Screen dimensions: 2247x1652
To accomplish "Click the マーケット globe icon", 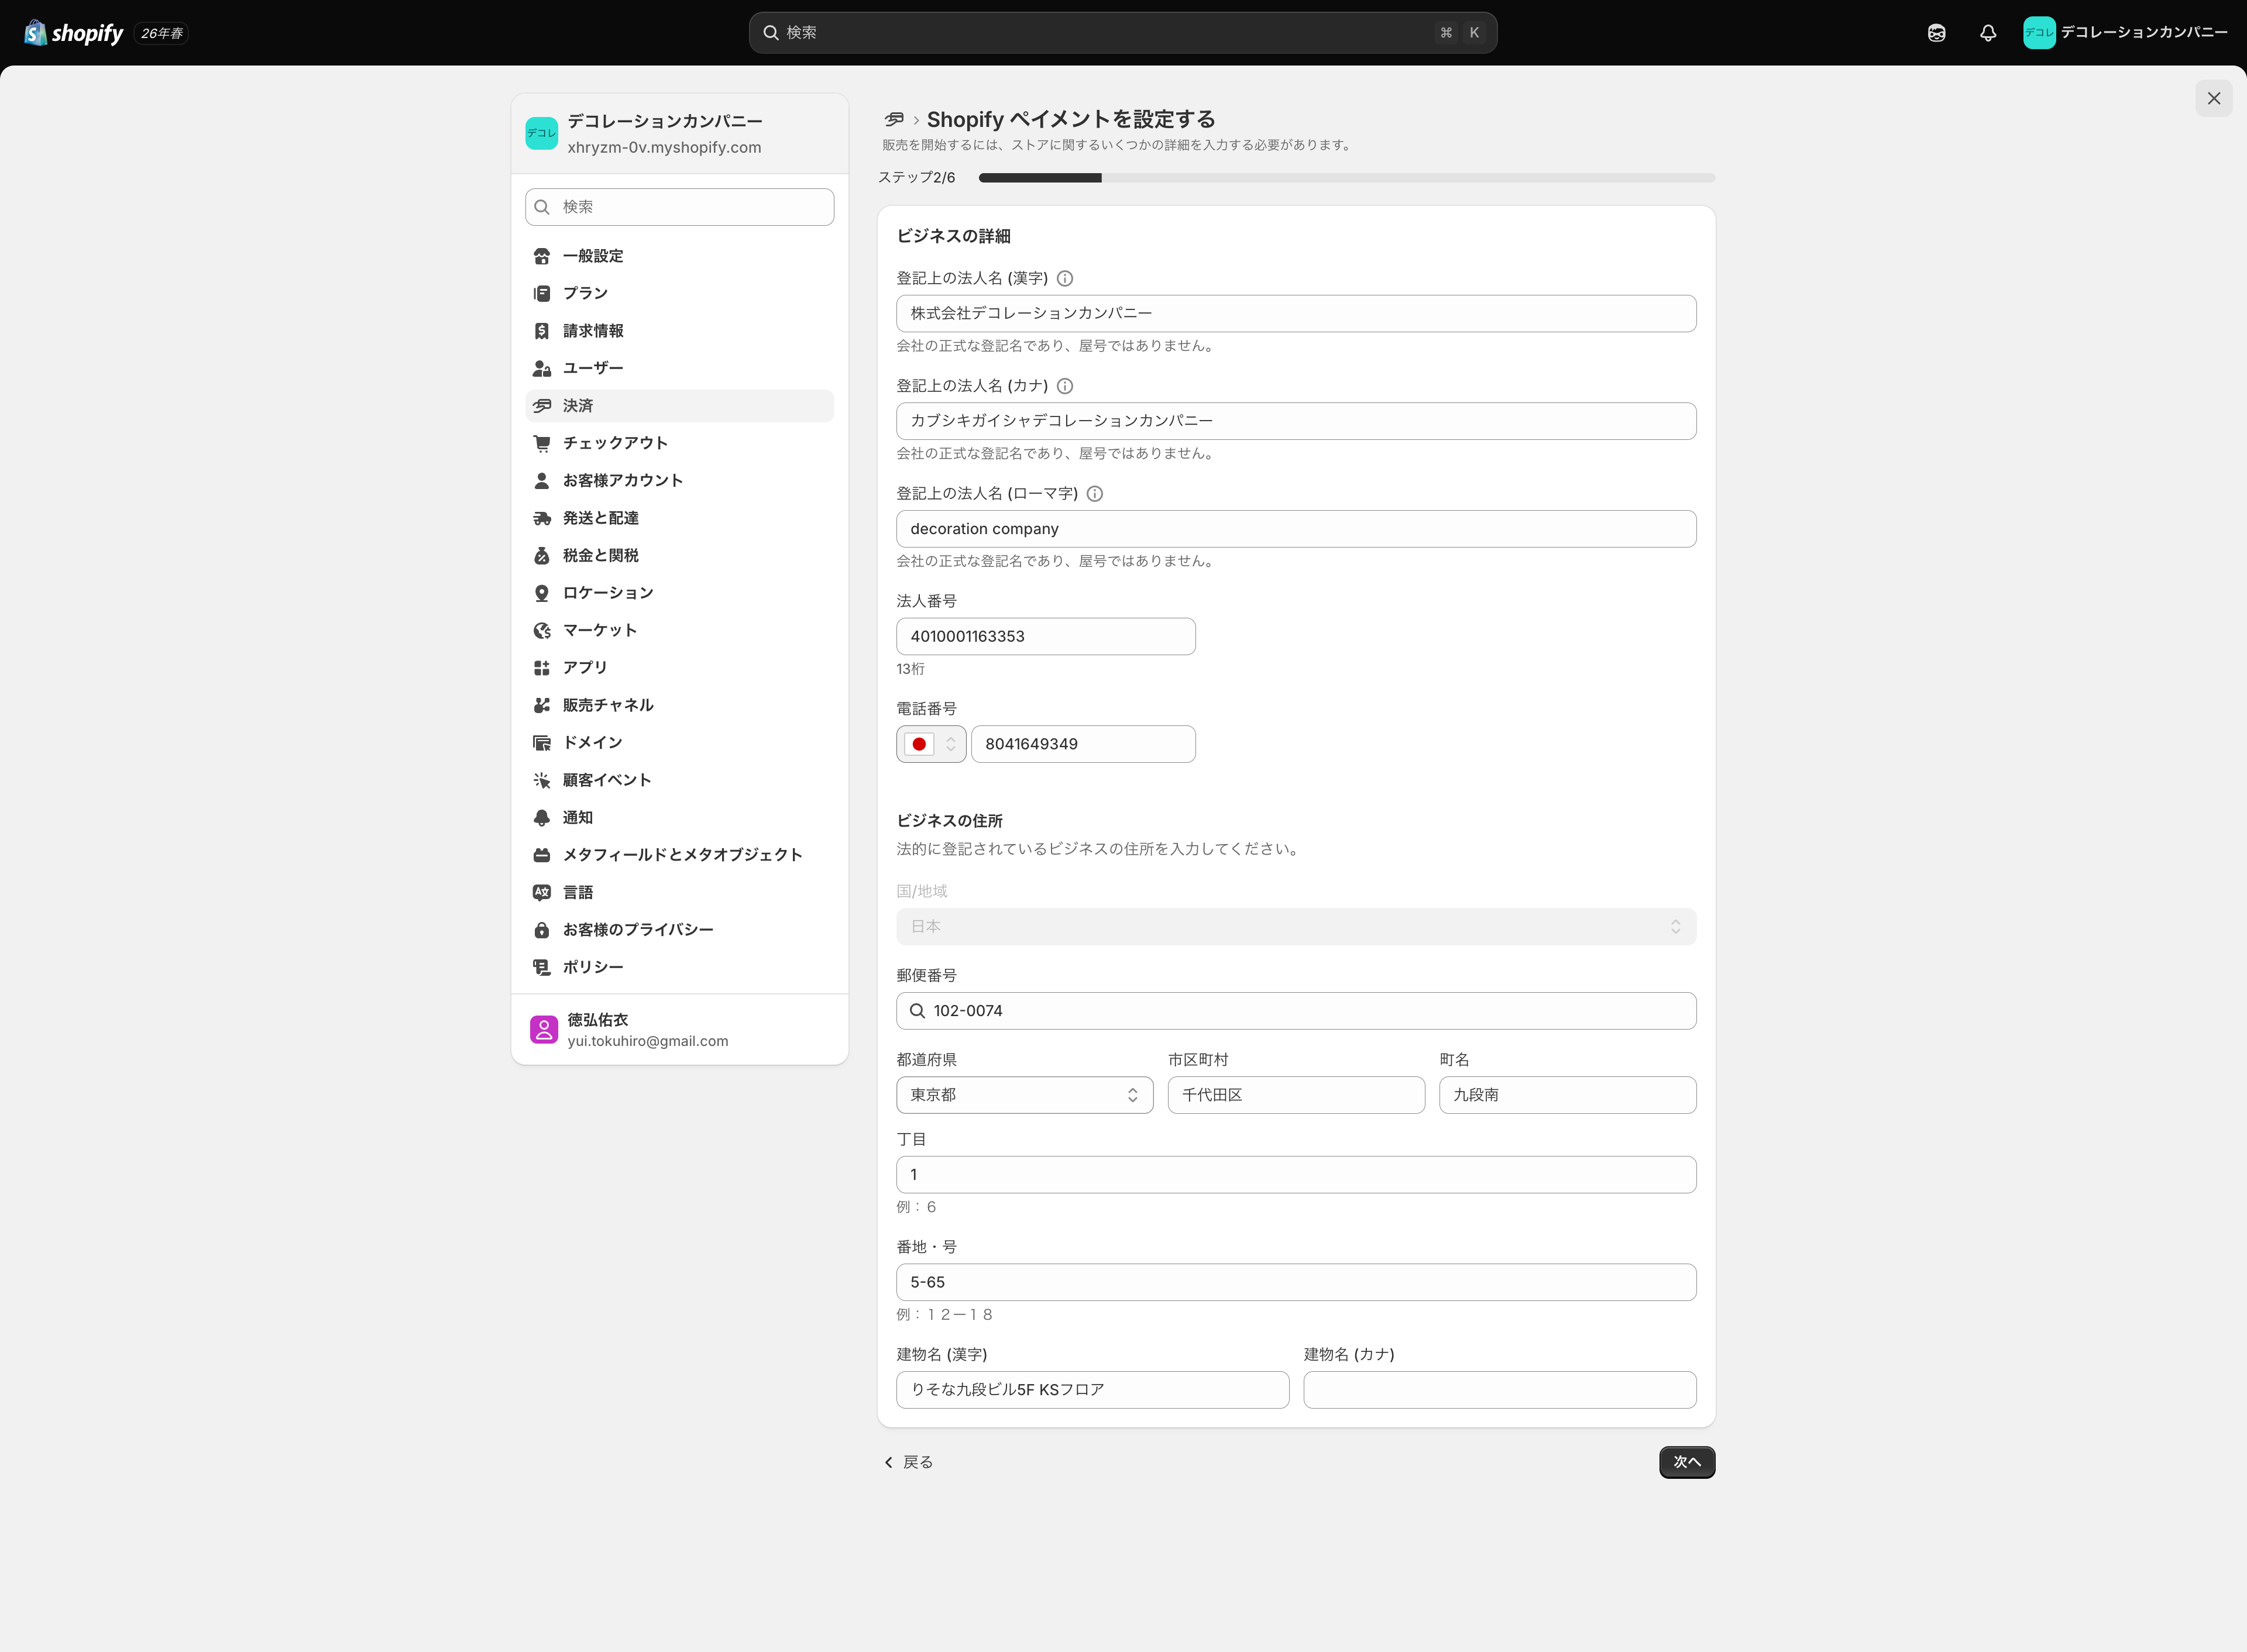I will tap(542, 630).
